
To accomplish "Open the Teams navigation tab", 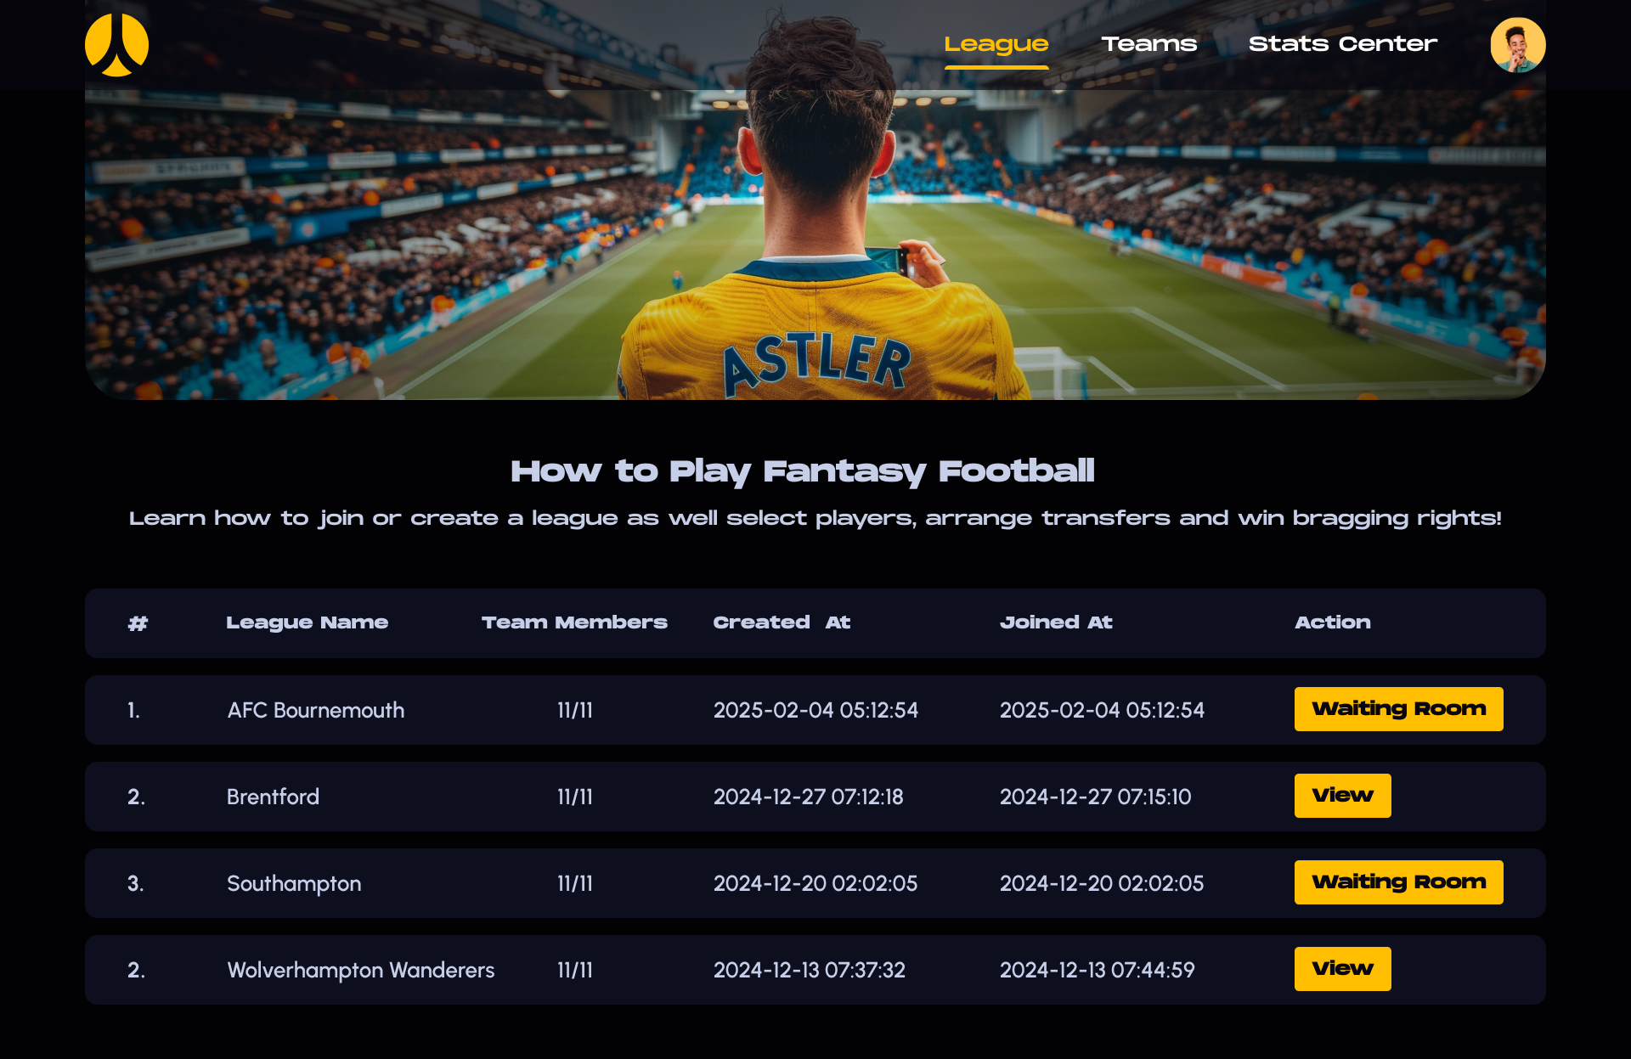I will pyautogui.click(x=1148, y=44).
